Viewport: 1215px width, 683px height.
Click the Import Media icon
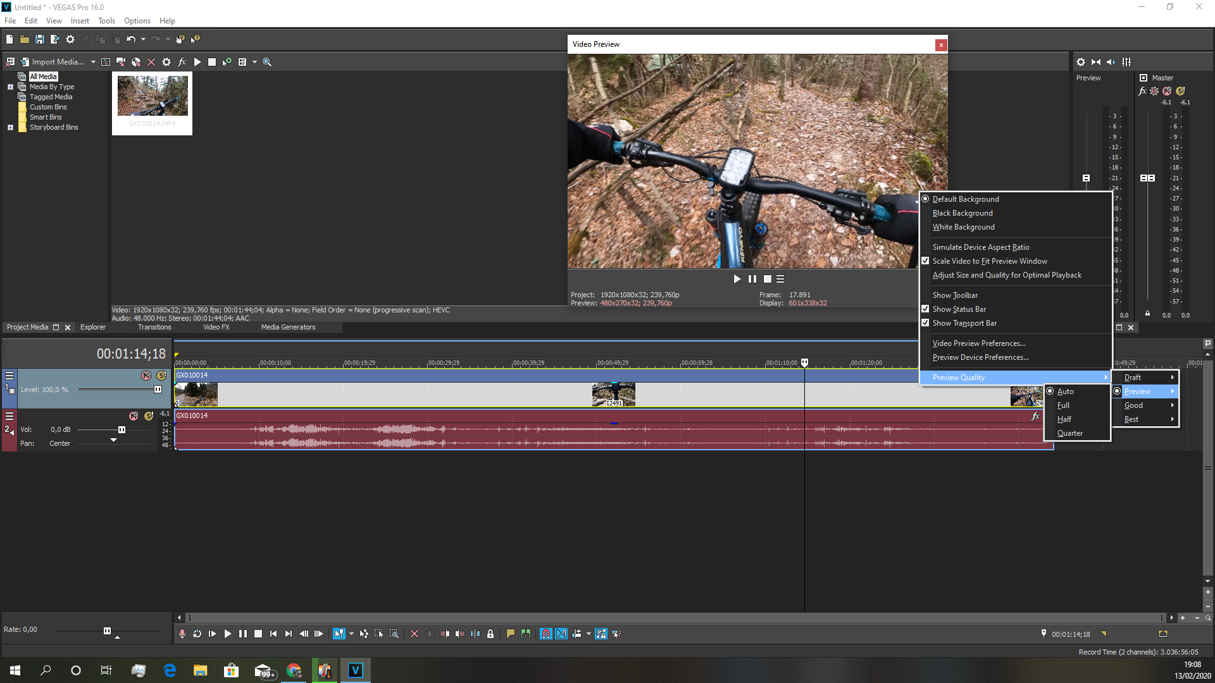pos(25,62)
